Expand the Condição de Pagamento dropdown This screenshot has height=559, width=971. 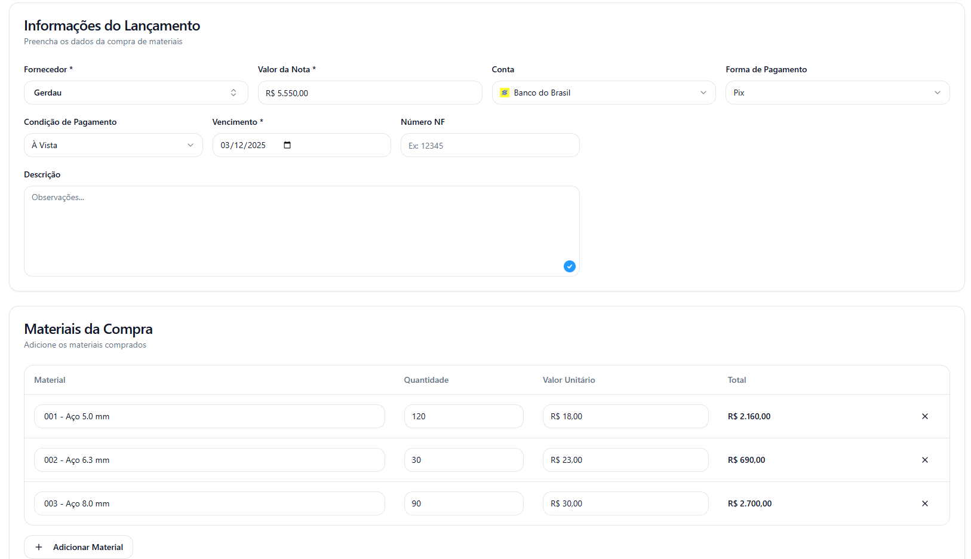113,145
